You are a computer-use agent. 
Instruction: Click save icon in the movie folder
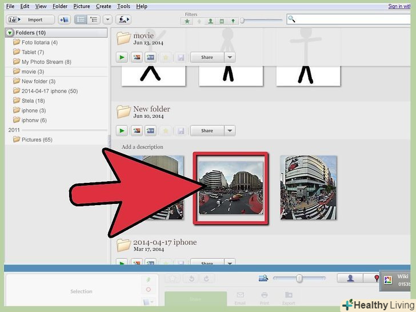[181, 57]
